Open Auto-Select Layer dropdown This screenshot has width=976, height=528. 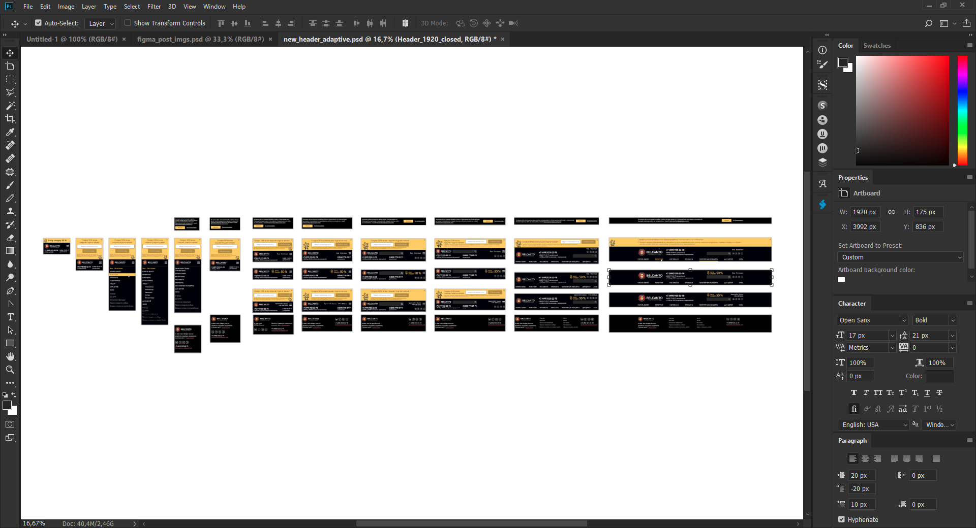click(x=100, y=23)
